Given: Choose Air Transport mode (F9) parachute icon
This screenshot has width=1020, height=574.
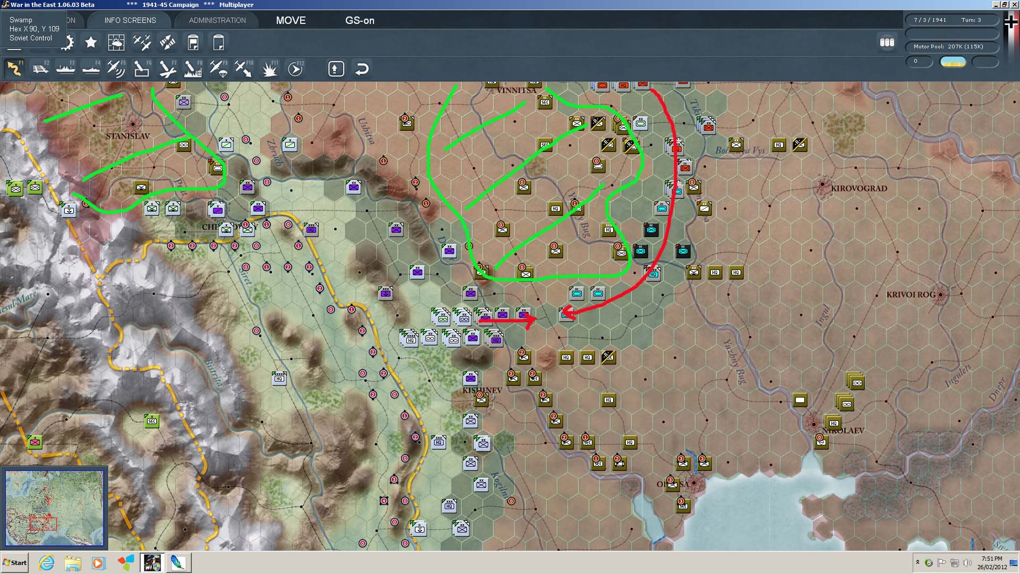Looking at the screenshot, I should point(218,69).
